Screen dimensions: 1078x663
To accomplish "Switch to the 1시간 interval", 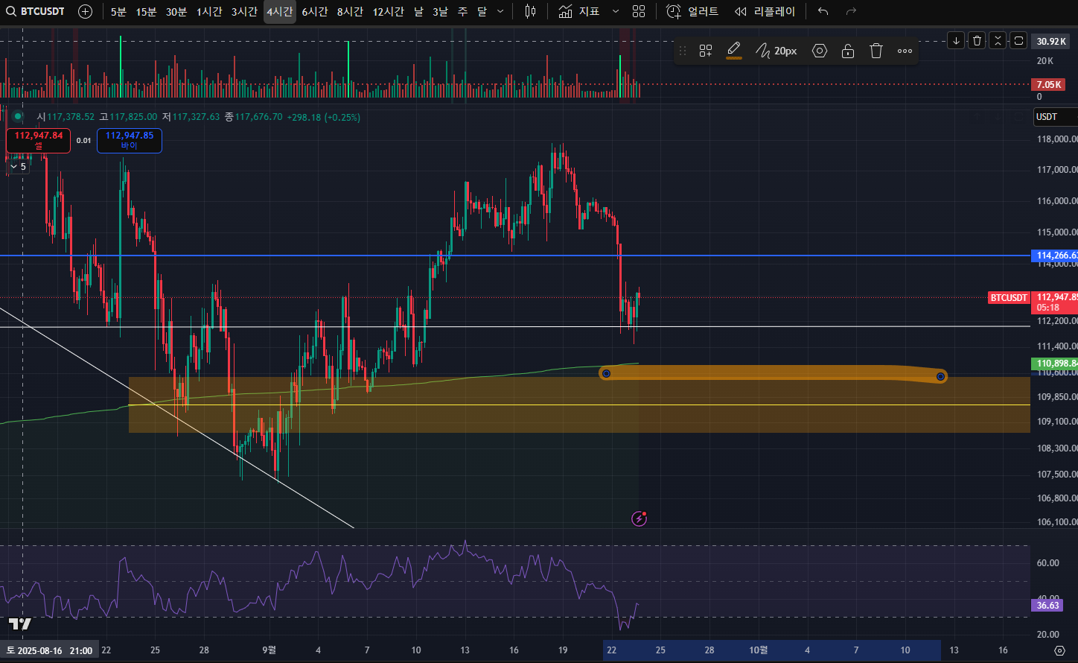I will click(x=209, y=12).
